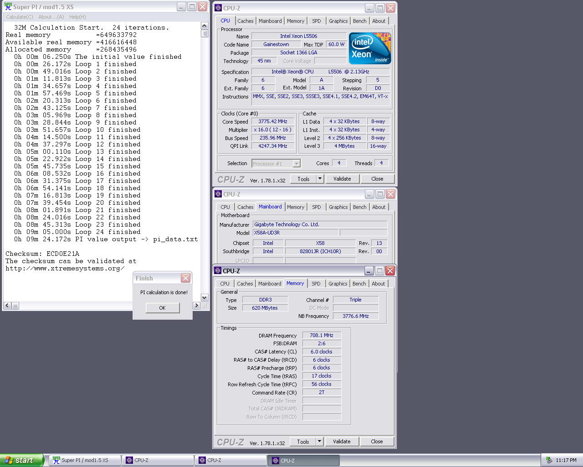This screenshot has height=467, width=583.
Task: Open Bench tab in top CPU-Z window
Action: pos(360,21)
